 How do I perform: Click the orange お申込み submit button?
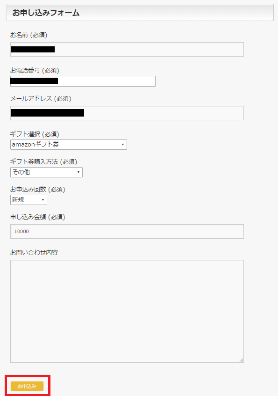coord(27,386)
